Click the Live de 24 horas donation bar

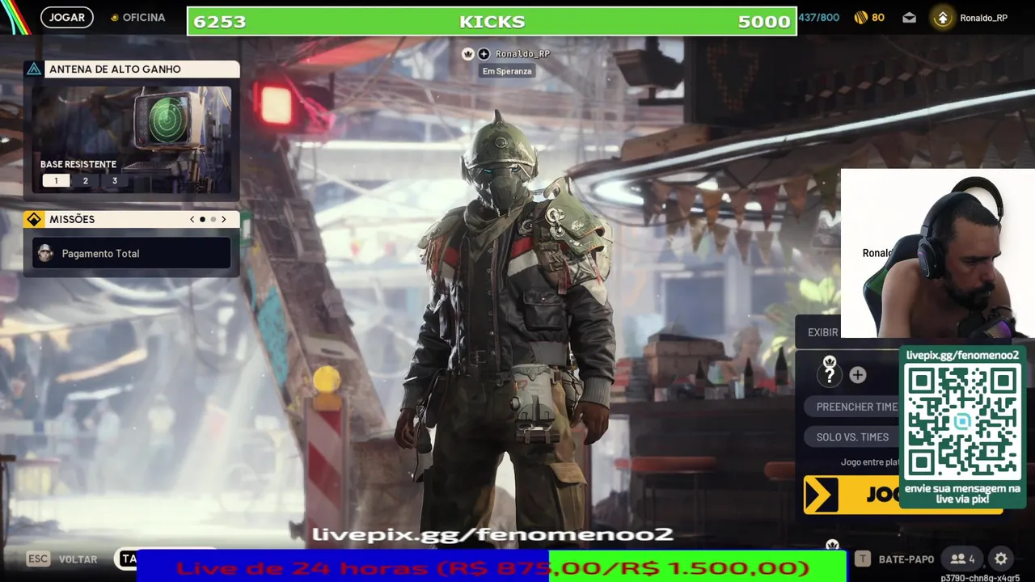coord(492,568)
